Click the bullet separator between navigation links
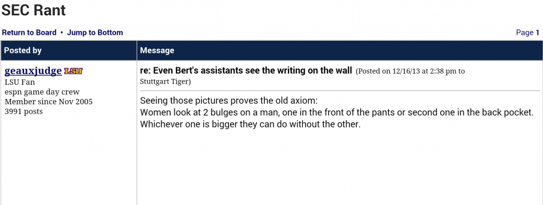Viewport: 543px width, 205px height. coord(62,32)
